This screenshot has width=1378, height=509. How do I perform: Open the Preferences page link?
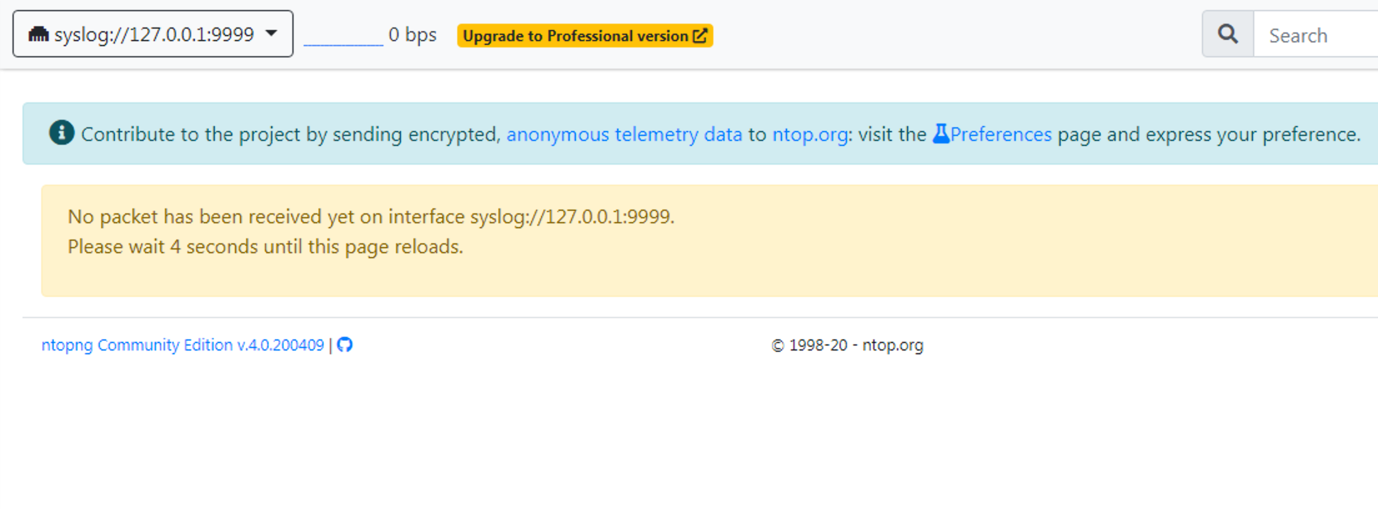pyautogui.click(x=999, y=133)
